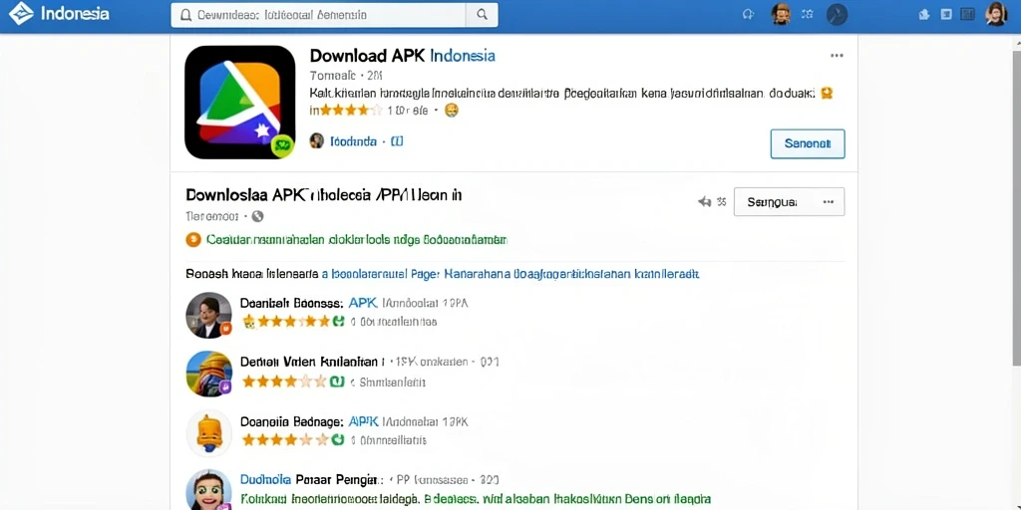Click the Senenat button
The height and width of the screenshot is (510, 1021).
(808, 143)
